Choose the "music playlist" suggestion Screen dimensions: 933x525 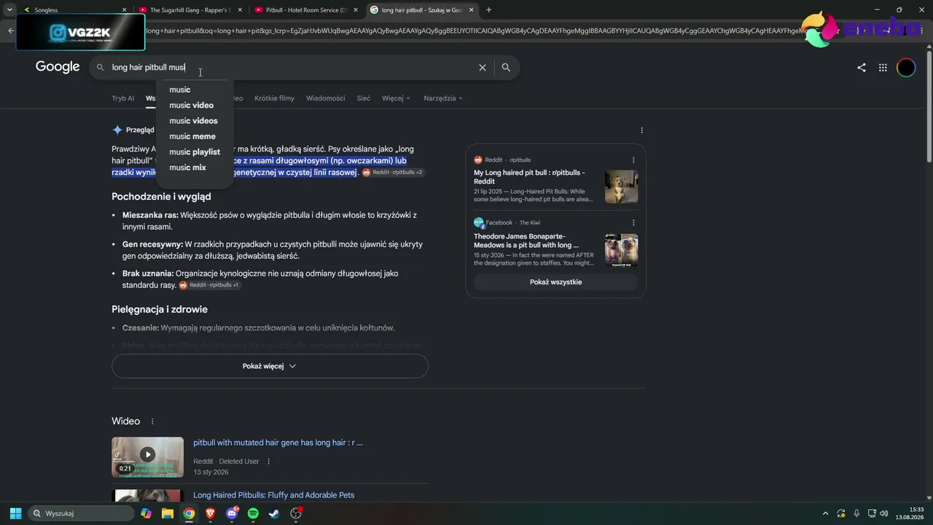(195, 152)
